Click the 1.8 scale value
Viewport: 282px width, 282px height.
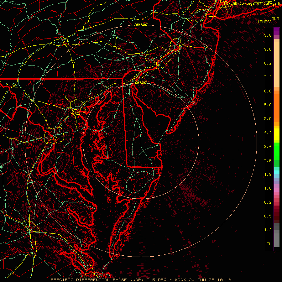click(268, 175)
